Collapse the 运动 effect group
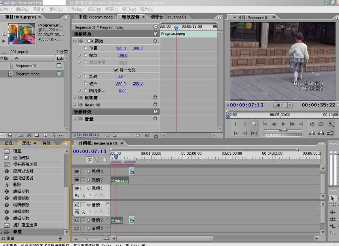Viewport: 339px width, 246px height. (x=75, y=41)
